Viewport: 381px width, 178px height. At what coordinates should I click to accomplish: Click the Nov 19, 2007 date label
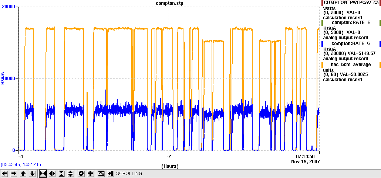(x=305, y=161)
